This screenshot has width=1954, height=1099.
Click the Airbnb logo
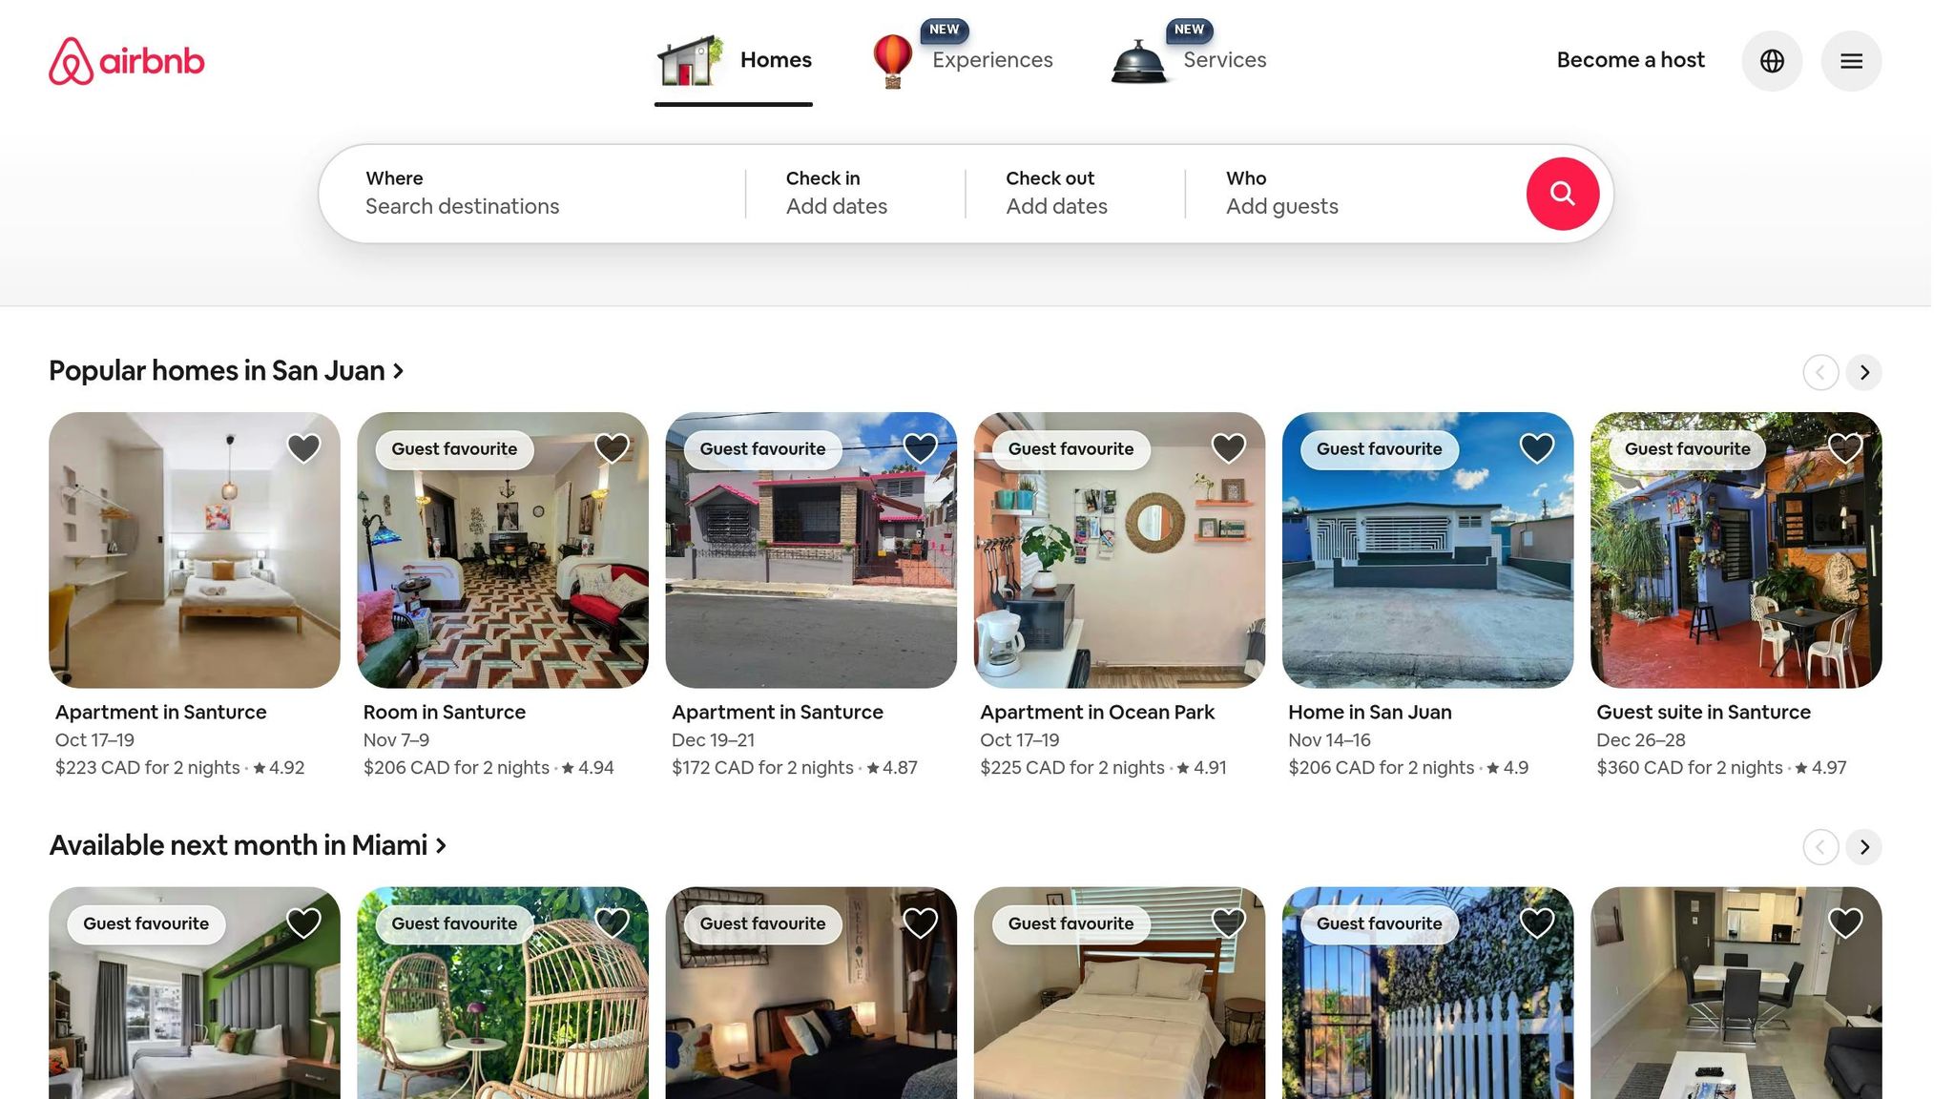pos(126,61)
